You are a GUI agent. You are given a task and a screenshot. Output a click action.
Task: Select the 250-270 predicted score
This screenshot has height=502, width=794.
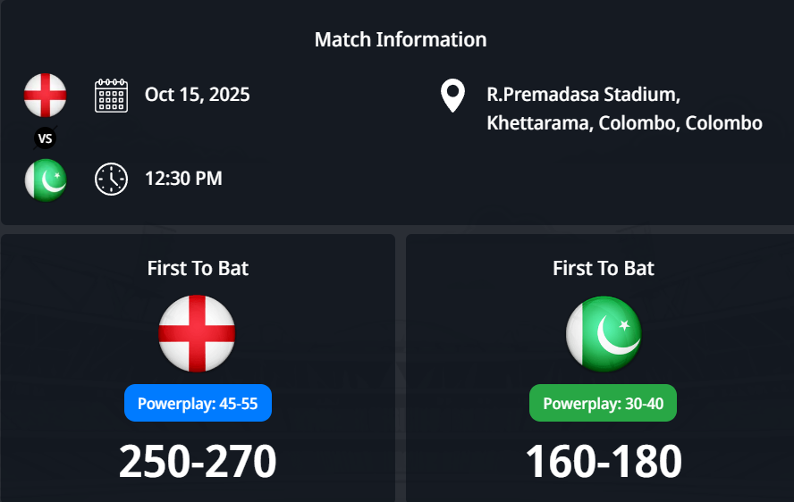coord(198,461)
